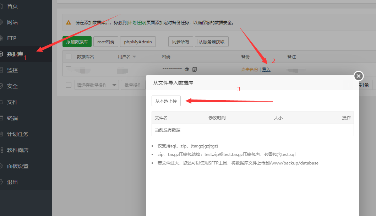Toggle the select-all checkbox in the table header
This screenshot has width=376, height=216.
68,56
